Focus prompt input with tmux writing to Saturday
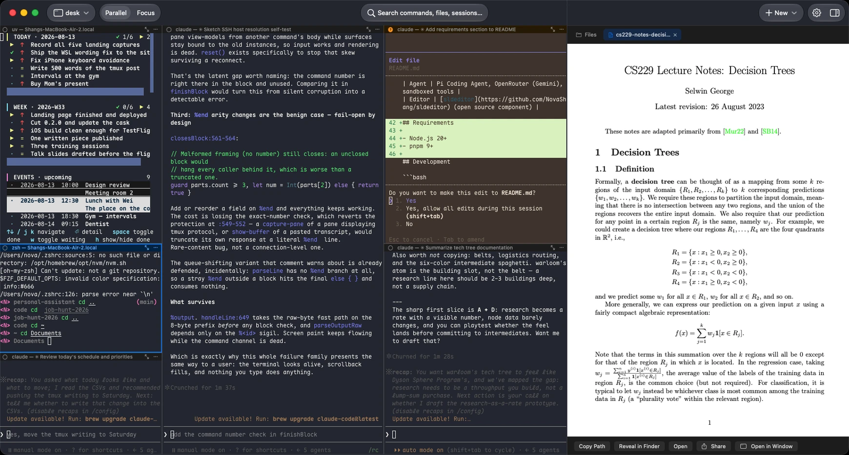This screenshot has width=849, height=455. pos(81,435)
